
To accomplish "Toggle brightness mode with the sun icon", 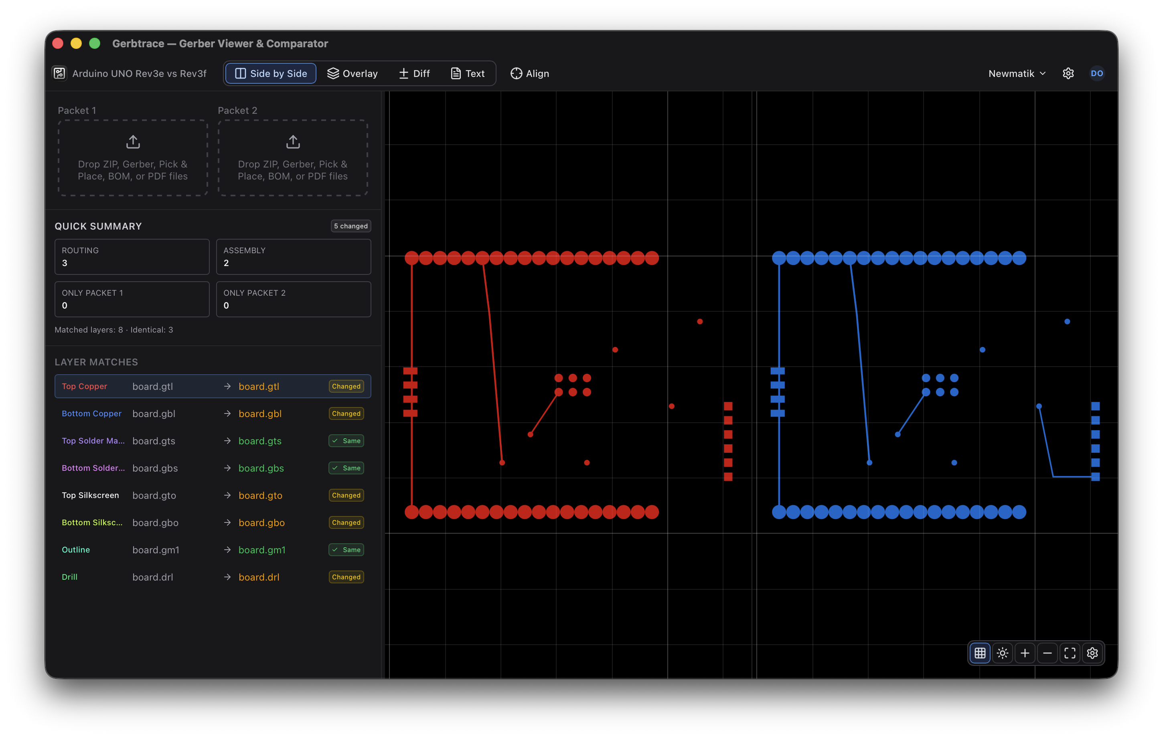I will pos(1002,653).
